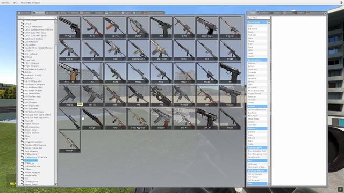The width and height of the screenshot is (344, 193).
Task: Select the Call Of Duty: Black Ops 2 category
Action: coord(35,33)
